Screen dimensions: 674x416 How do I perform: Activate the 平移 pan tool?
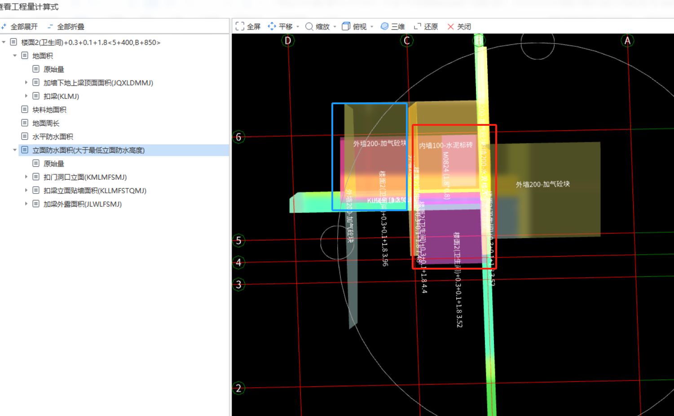click(280, 27)
